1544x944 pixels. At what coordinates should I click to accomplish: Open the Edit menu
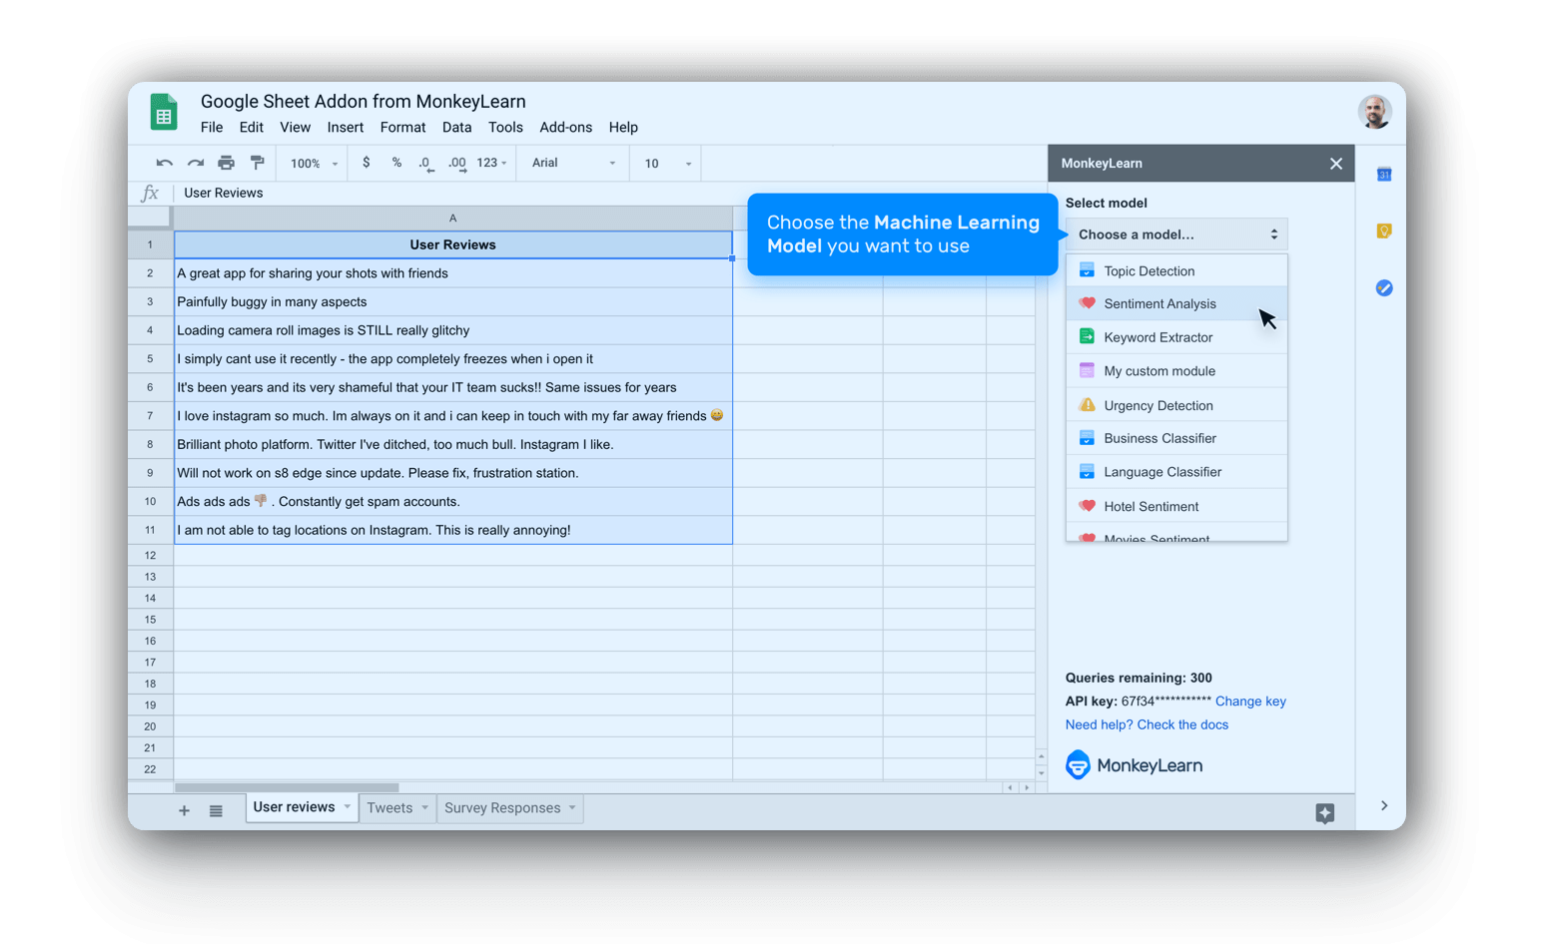pyautogui.click(x=252, y=128)
